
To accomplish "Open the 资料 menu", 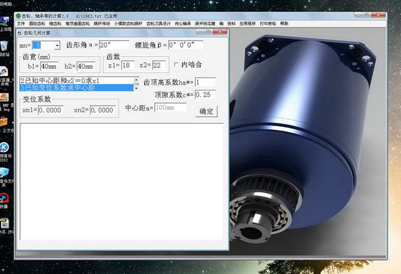I will pyautogui.click(x=231, y=24).
